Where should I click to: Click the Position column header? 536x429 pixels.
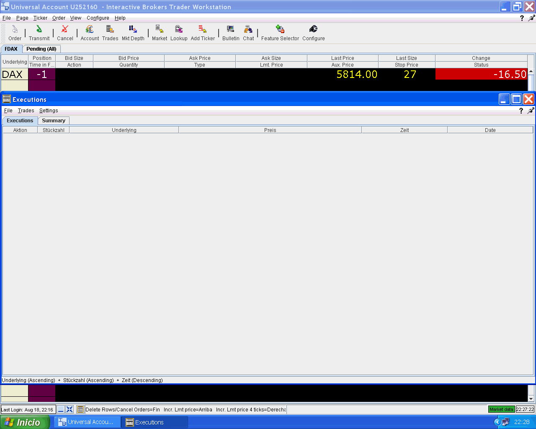tap(42, 58)
